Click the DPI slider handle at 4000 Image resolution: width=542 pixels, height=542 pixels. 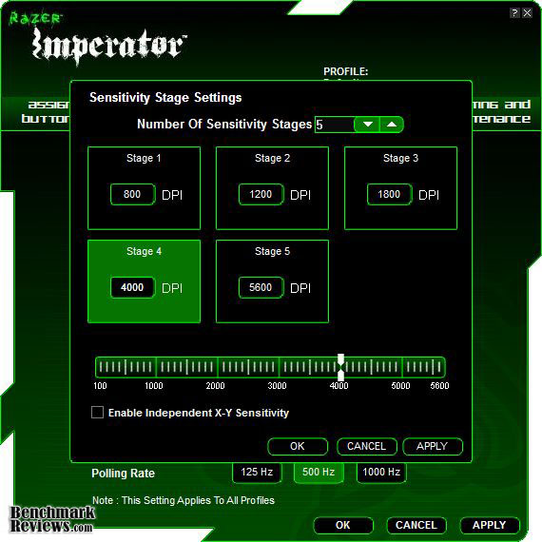coord(340,367)
